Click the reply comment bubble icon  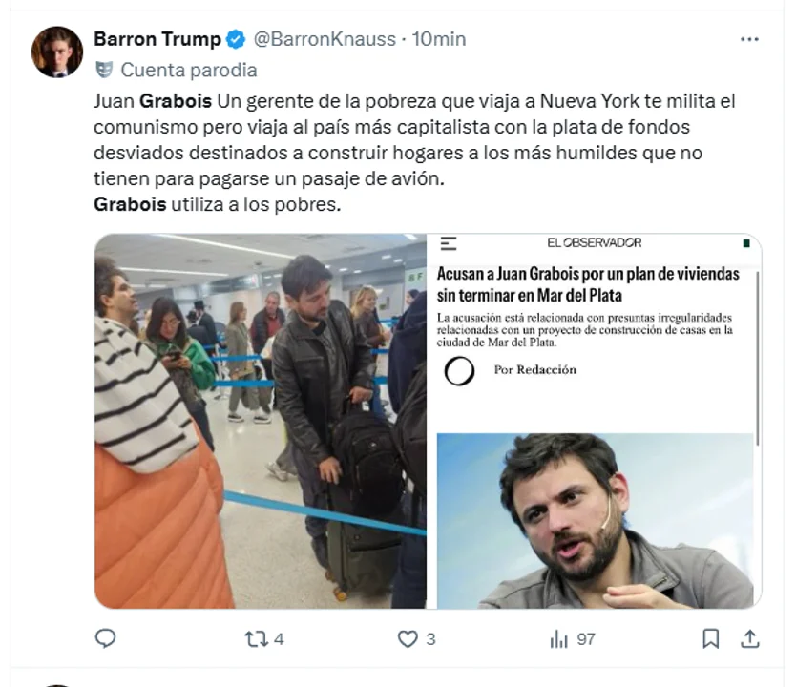point(106,638)
